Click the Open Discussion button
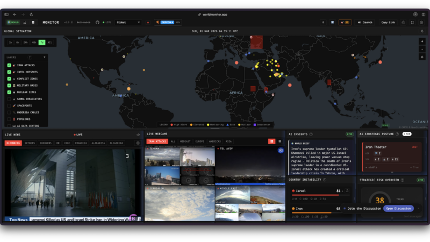This screenshot has height=242, width=430. click(x=398, y=208)
